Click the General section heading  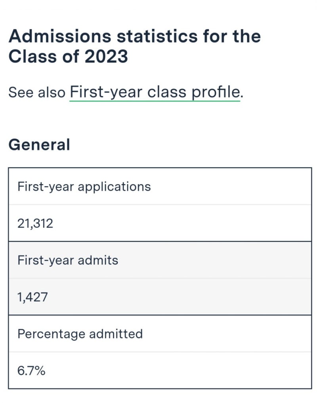[x=39, y=144]
